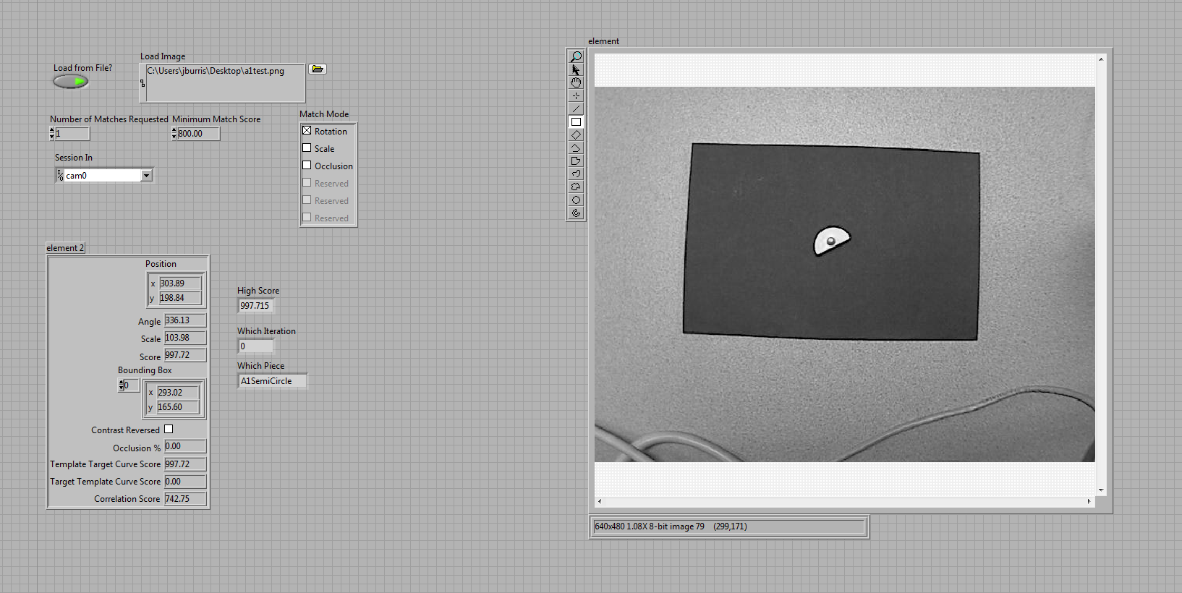Select the Oval tool

tap(576, 200)
